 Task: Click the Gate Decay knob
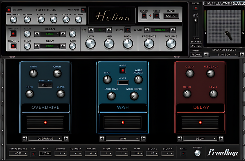click(54, 20)
